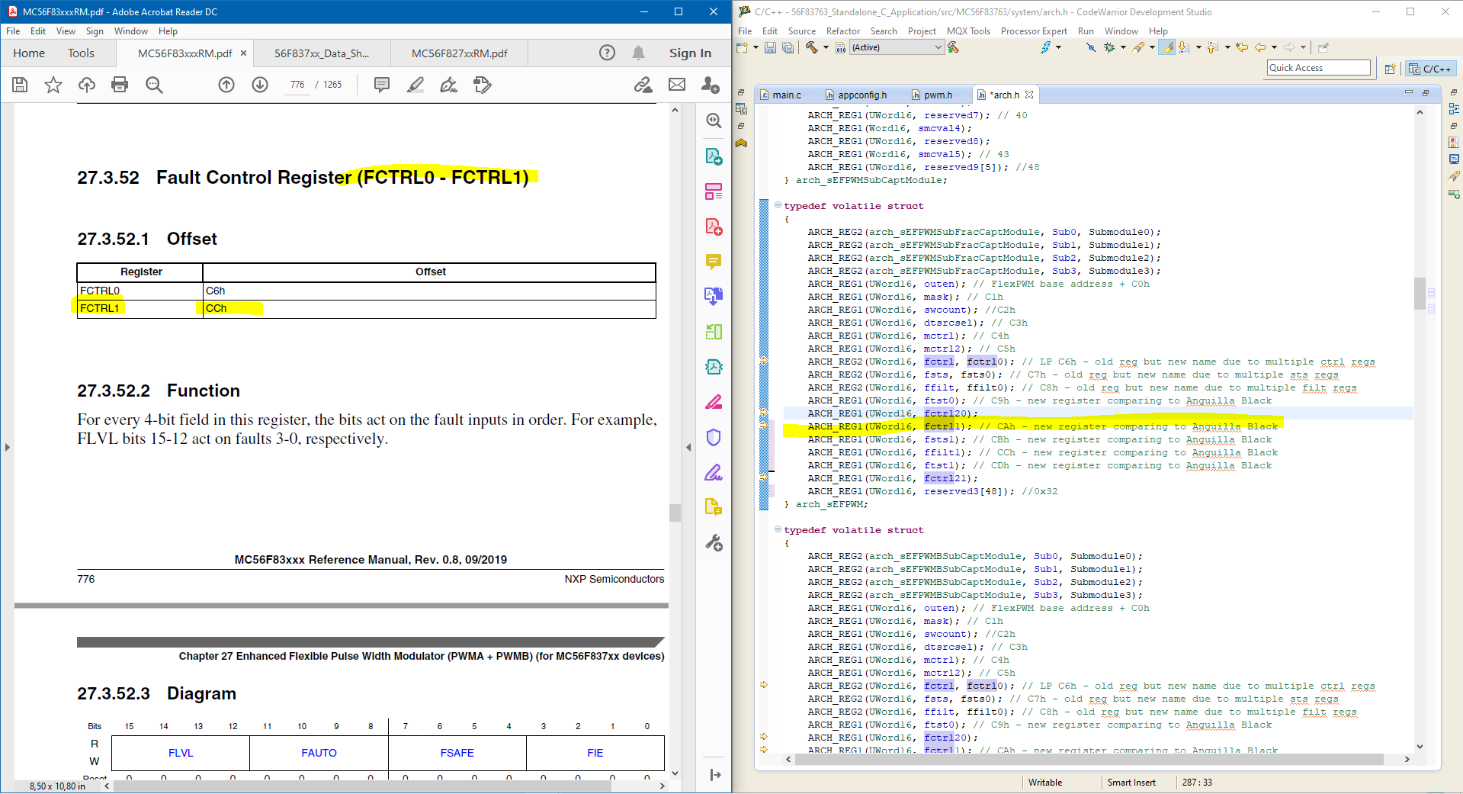1463x794 pixels.
Task: Open the Export PDF tool in sidebar
Action: [714, 156]
